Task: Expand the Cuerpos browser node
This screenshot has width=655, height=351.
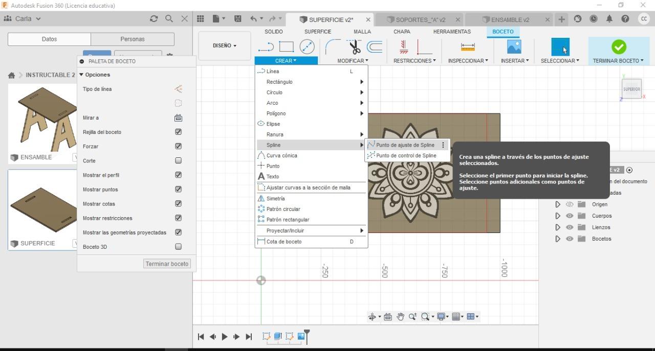Action: pos(558,216)
